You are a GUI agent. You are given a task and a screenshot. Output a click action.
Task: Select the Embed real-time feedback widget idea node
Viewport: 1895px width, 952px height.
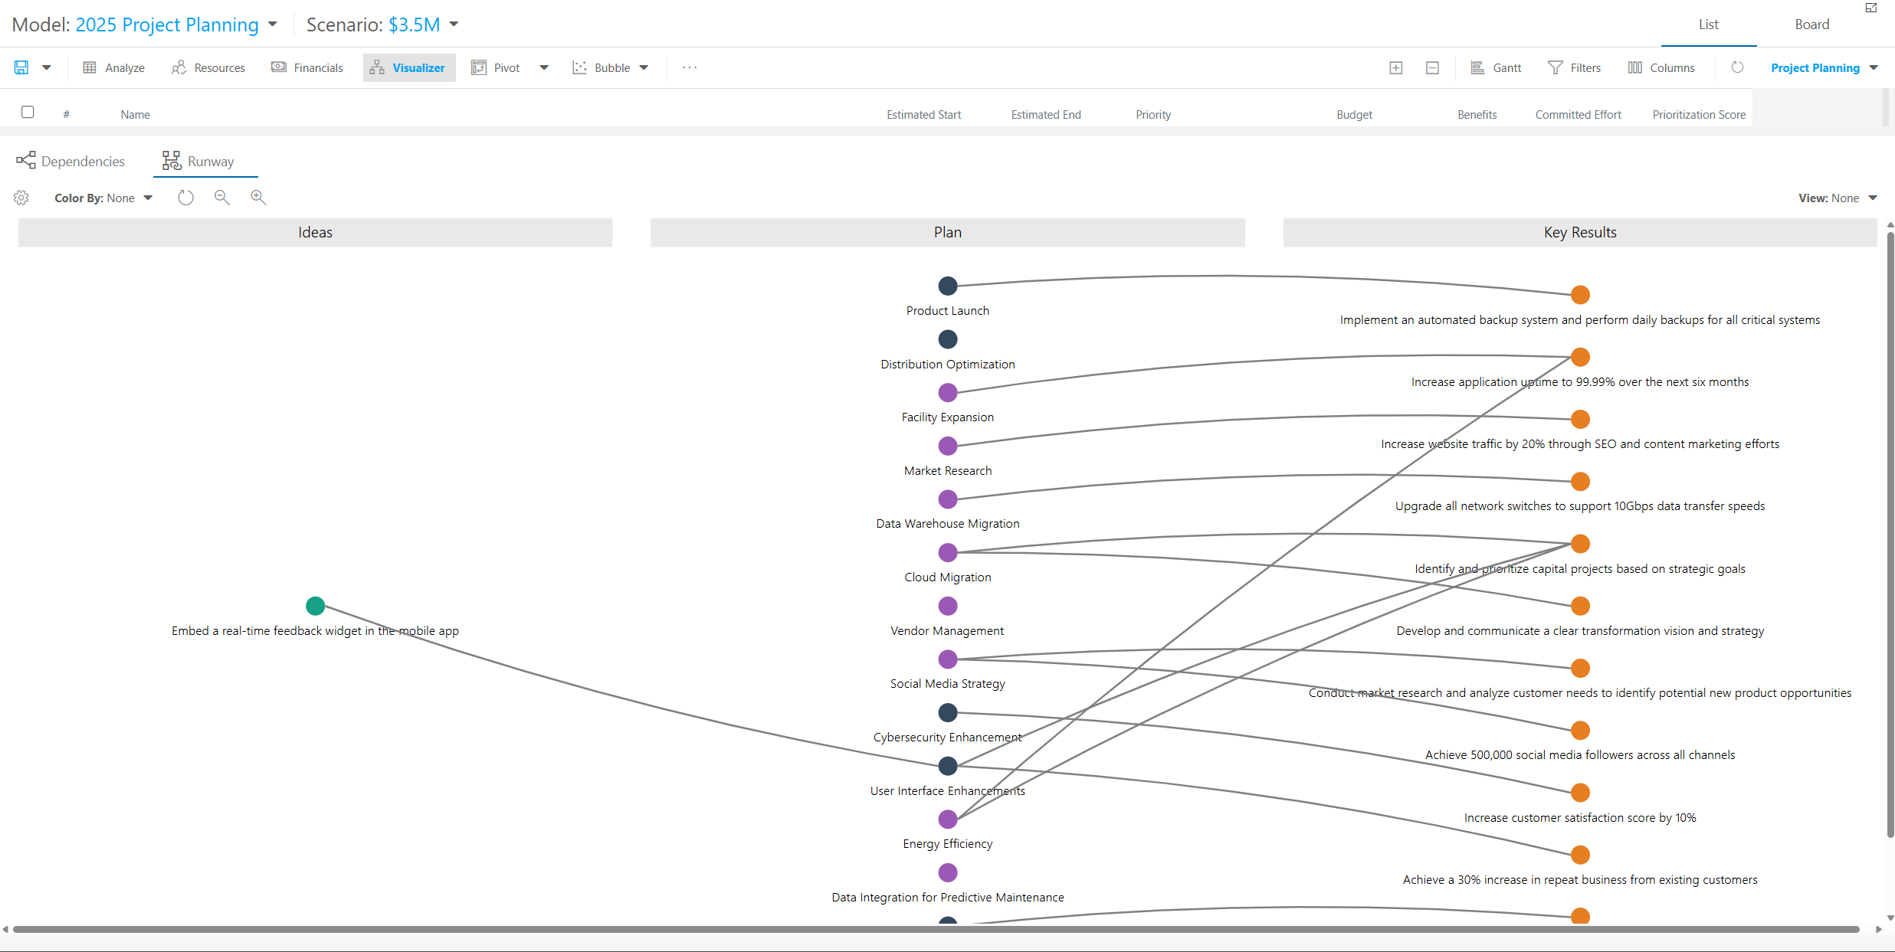click(315, 606)
